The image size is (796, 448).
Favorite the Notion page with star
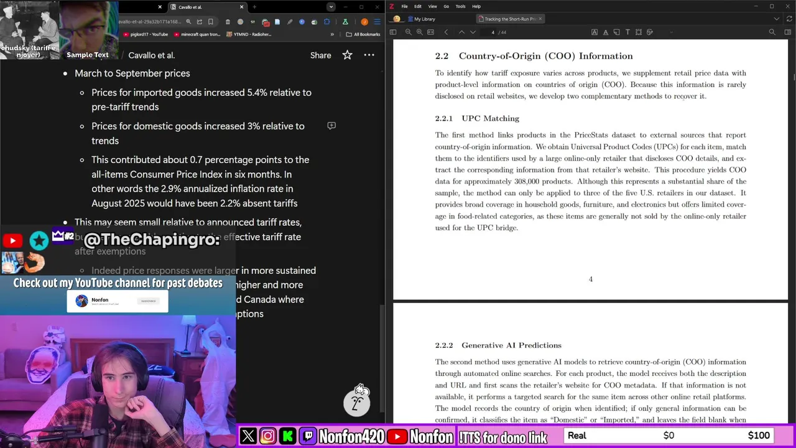[x=347, y=55]
